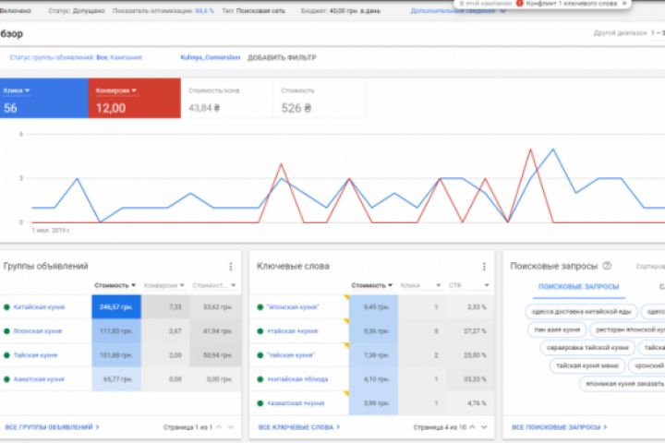
Task: Open Keywords card three-dot menu
Action: (484, 266)
